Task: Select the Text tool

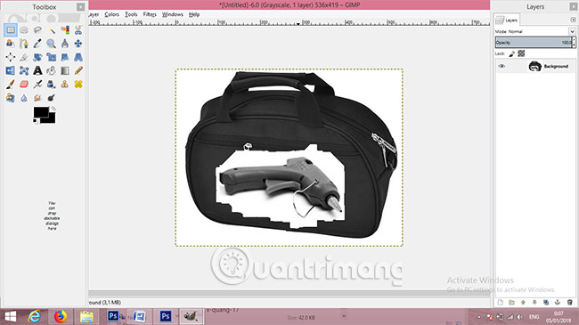Action: (x=37, y=70)
